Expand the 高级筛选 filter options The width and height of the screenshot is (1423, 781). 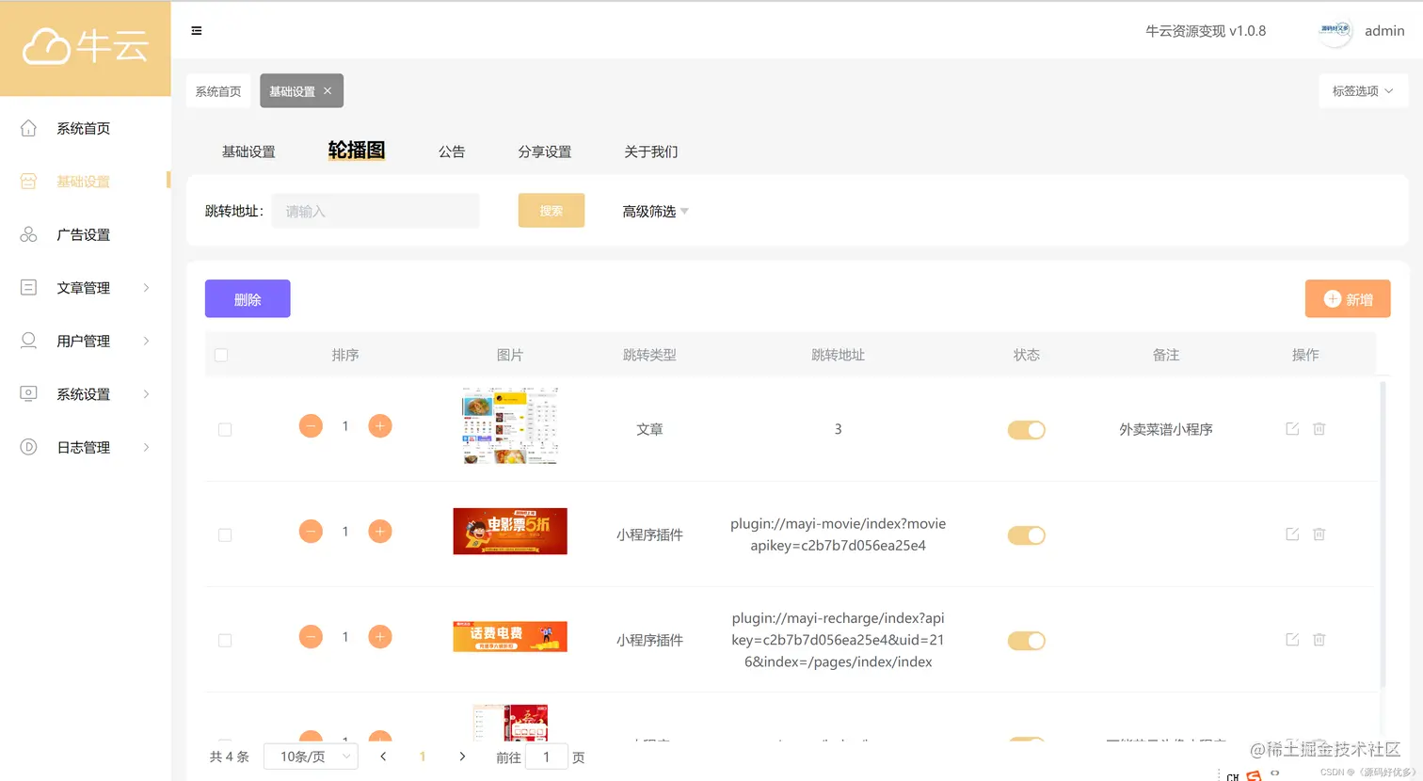[655, 211]
